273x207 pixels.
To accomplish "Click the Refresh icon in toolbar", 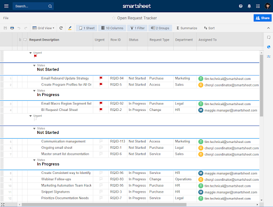I will click(x=61, y=28).
